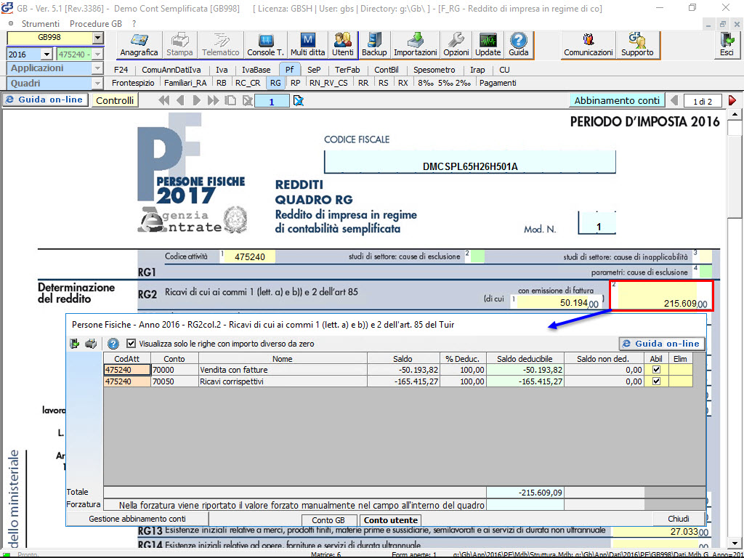744x558 pixels.
Task: Click the Stampa printer icon
Action: pos(179,46)
